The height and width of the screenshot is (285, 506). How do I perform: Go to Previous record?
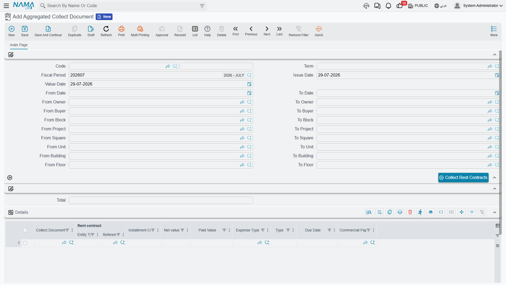click(x=251, y=31)
